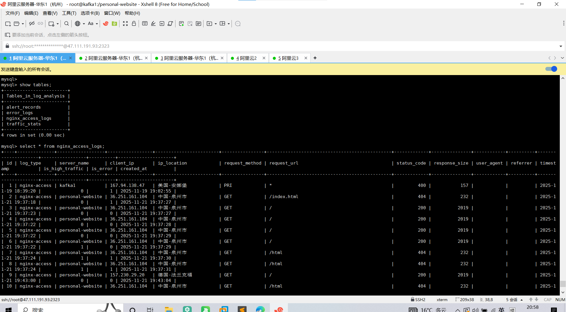Click the terminal scrollbar down arrow

[563, 292]
